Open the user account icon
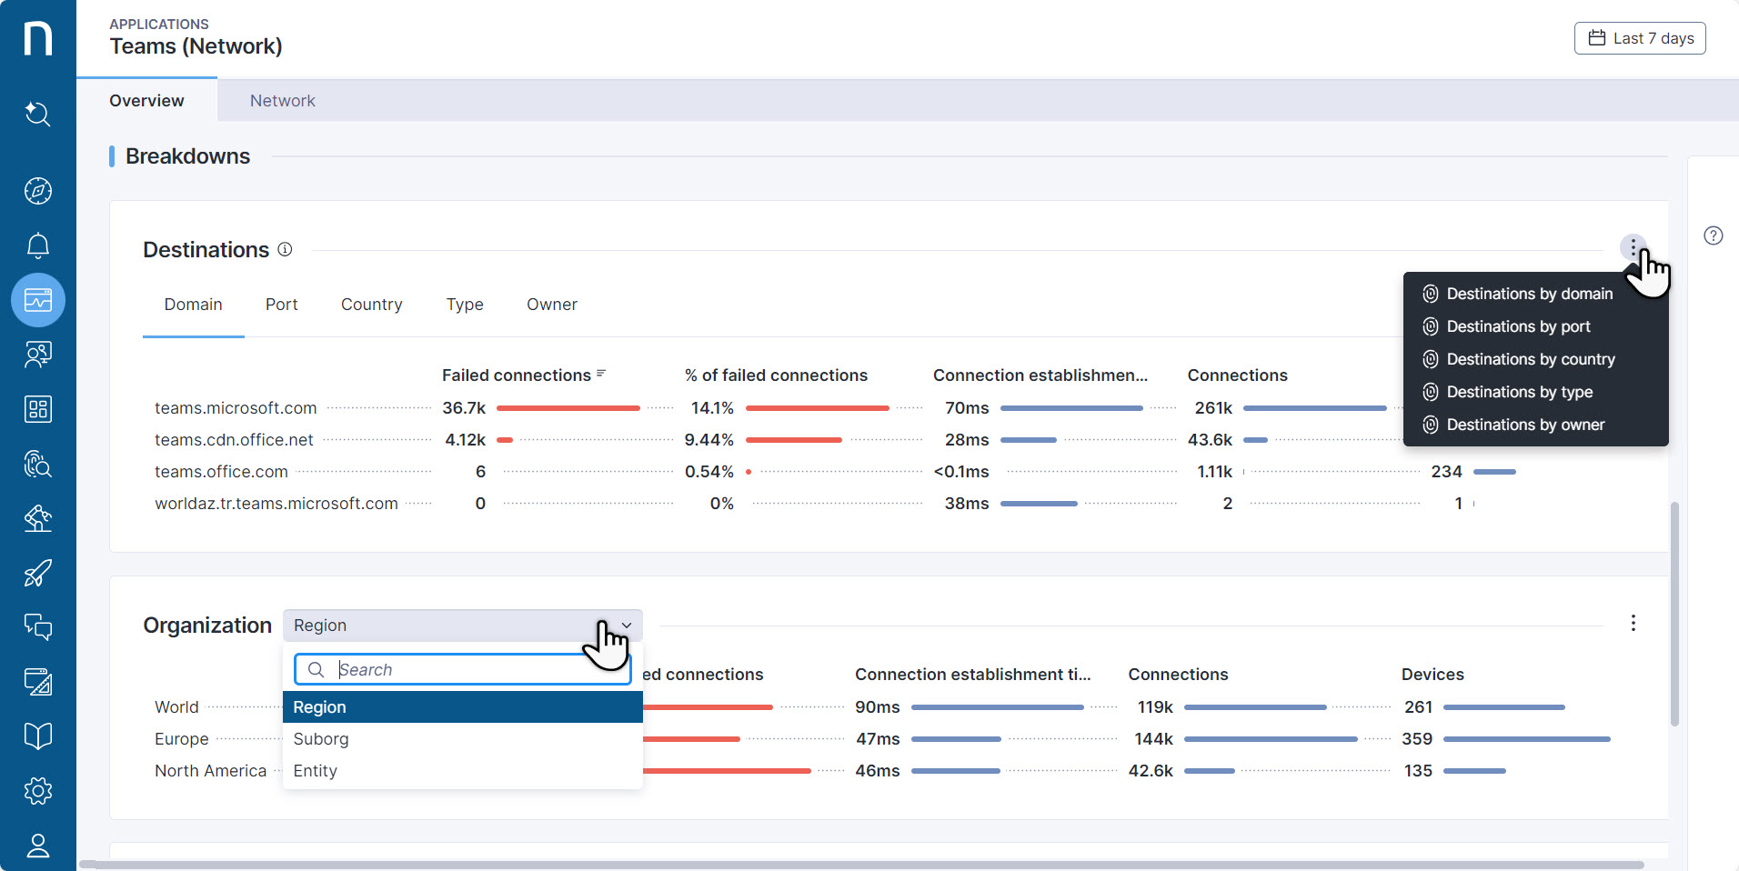Screen dimensions: 1739x871 pos(37,846)
